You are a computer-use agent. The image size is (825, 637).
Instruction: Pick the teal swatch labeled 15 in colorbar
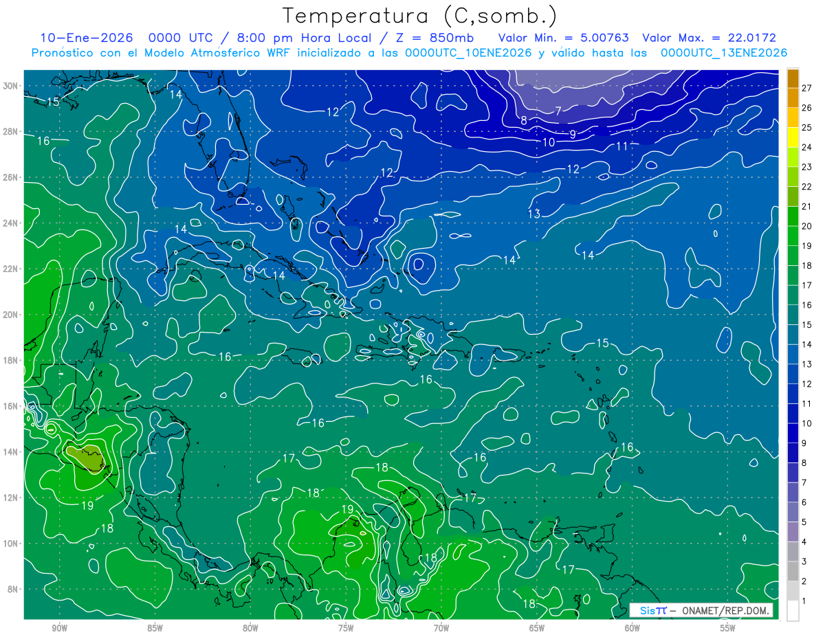pos(793,315)
